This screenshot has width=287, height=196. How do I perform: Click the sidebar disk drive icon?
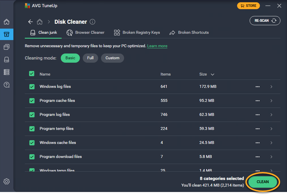coord(7,60)
